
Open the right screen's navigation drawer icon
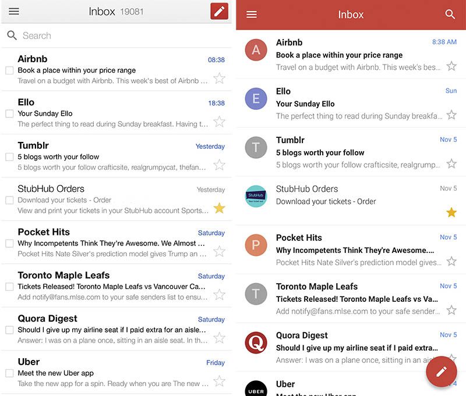(251, 15)
